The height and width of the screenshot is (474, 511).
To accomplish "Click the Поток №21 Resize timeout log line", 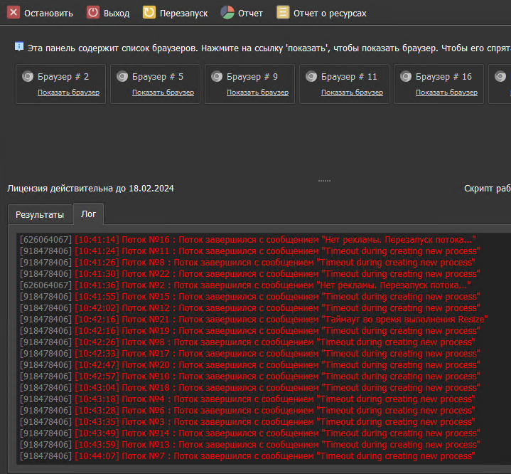I will 281,320.
